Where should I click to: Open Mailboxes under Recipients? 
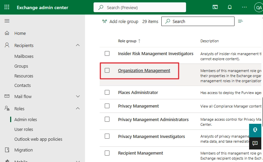coord(24,56)
